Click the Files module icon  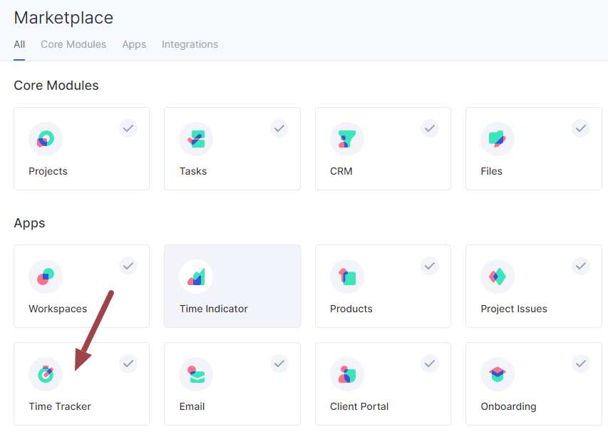click(x=498, y=139)
